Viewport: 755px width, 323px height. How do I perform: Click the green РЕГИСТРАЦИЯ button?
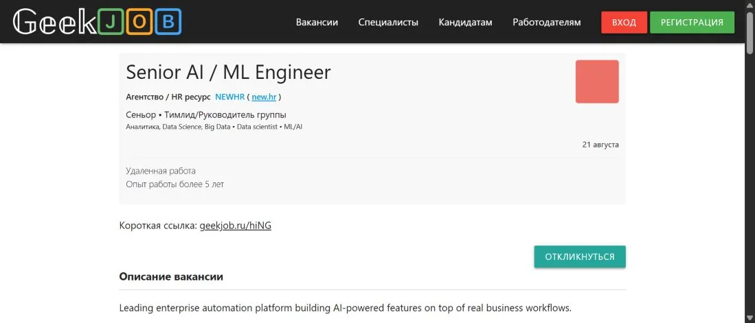692,22
